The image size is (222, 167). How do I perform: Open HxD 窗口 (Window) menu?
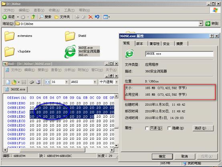97,70
